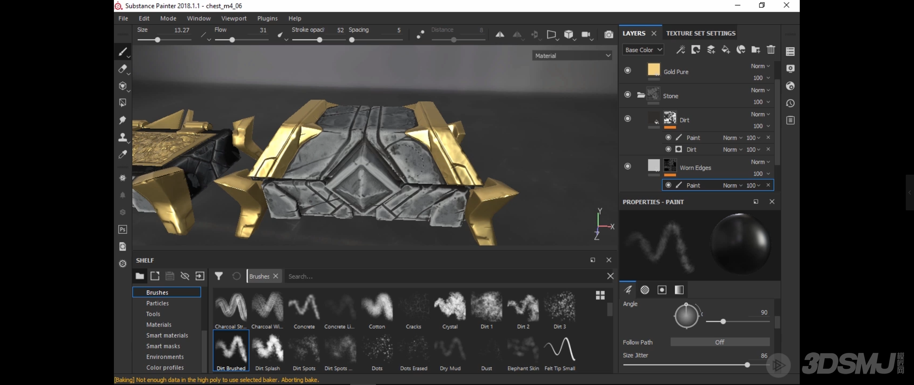
Task: Open selected Paint effect Norm dropdown
Action: (x=733, y=185)
